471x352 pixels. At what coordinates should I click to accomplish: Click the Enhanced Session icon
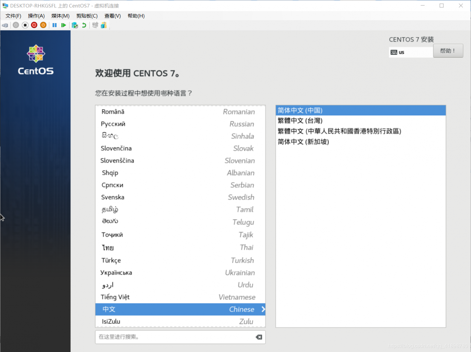[x=95, y=25]
